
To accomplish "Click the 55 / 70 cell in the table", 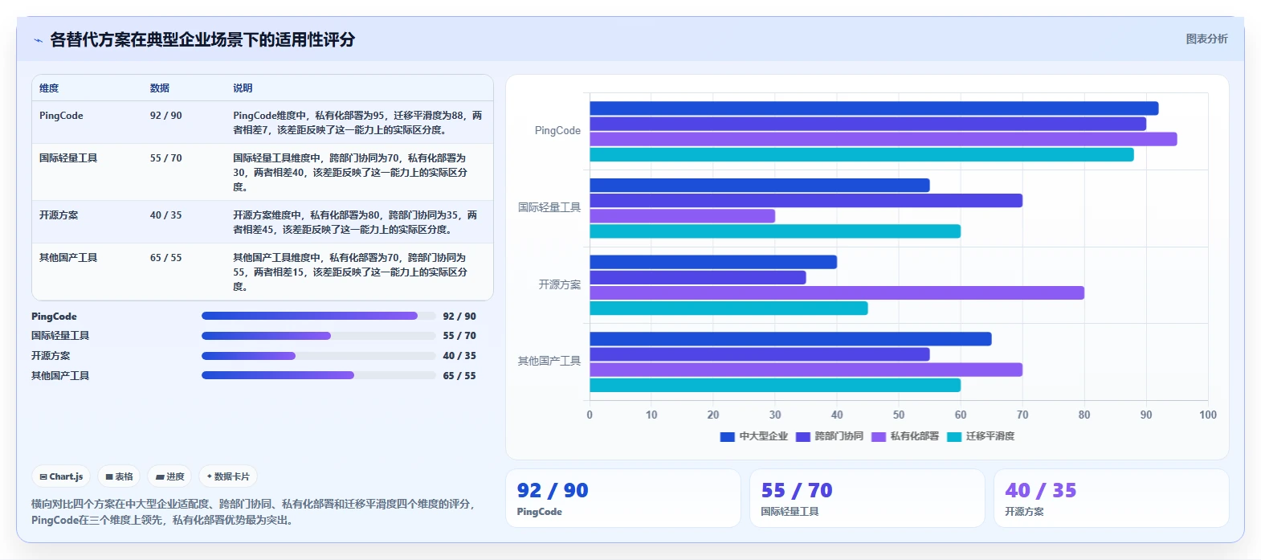I will 166,158.
